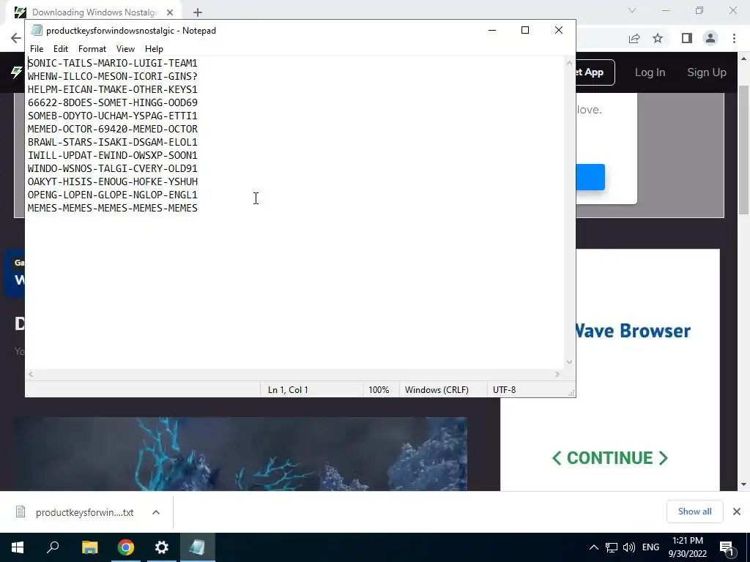Click Ln 1, Col 1 status bar entry
The width and height of the screenshot is (750, 562).
pos(288,390)
